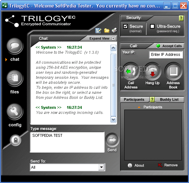
Task: Click the chat label in sidebar
Action: click(x=15, y=59)
